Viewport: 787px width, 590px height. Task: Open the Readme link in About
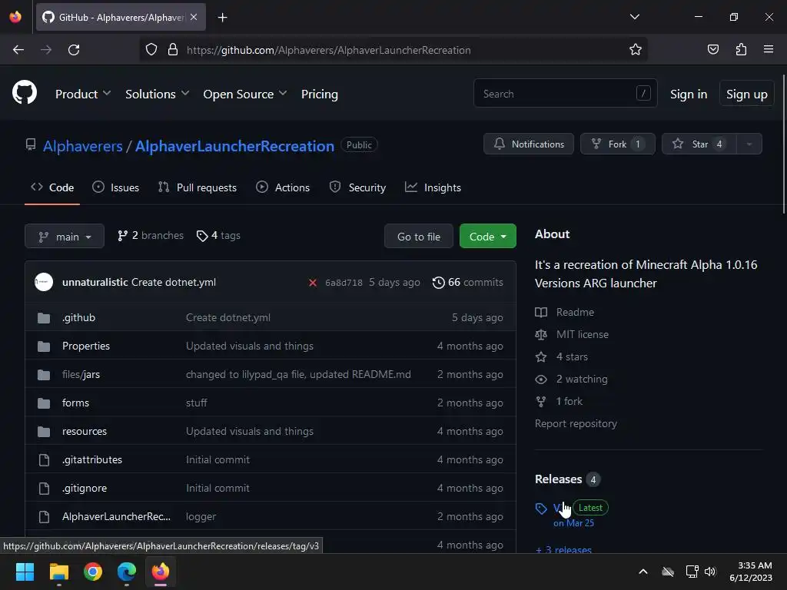(565, 312)
